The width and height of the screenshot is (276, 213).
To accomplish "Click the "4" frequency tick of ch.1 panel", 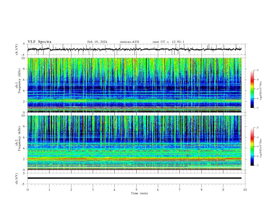I will [24, 91].
